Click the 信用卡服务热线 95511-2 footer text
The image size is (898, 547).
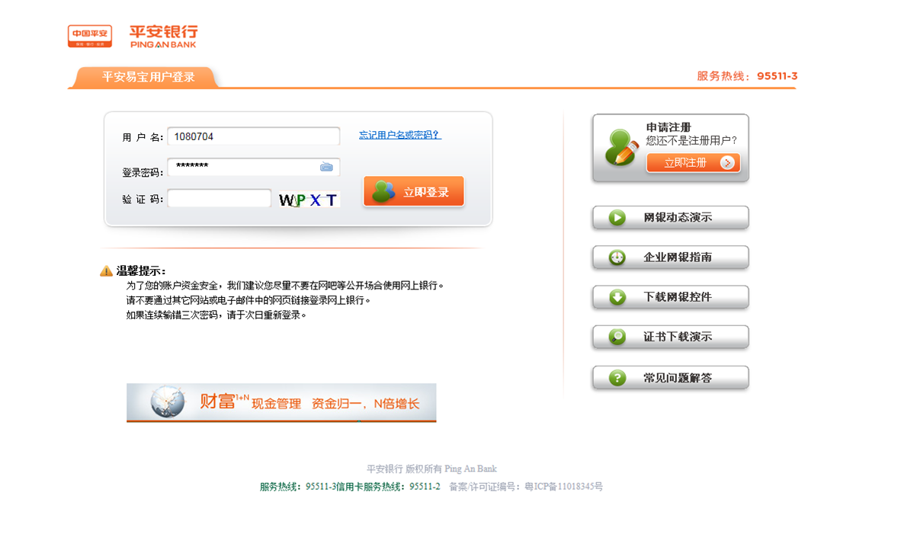(388, 487)
